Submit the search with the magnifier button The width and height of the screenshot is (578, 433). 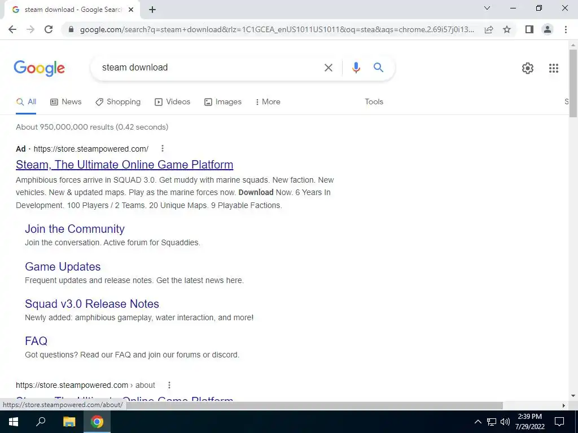(x=378, y=68)
